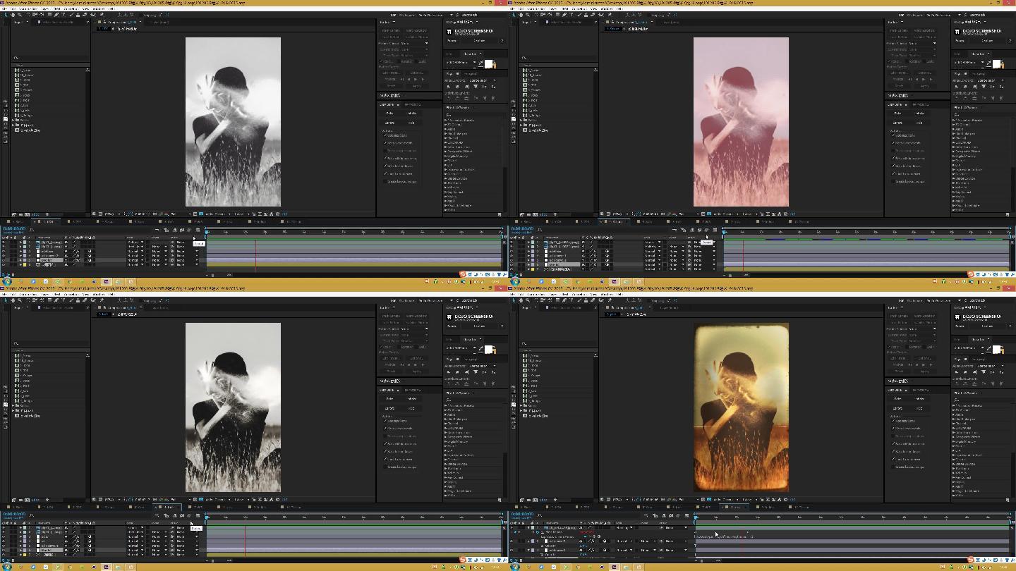Click current timecode display in top-left timeline
Screen dimensions: 1016x571
(14, 228)
